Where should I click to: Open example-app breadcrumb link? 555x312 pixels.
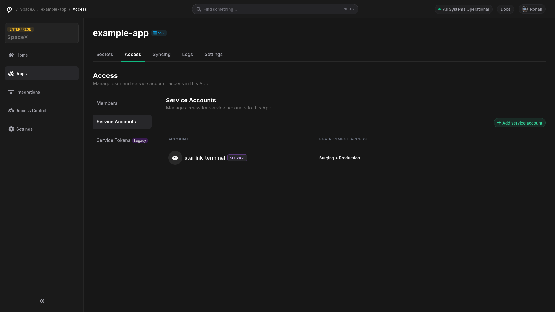click(x=54, y=9)
